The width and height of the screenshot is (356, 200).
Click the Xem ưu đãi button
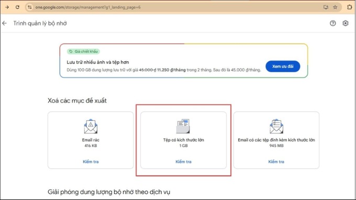(x=283, y=66)
